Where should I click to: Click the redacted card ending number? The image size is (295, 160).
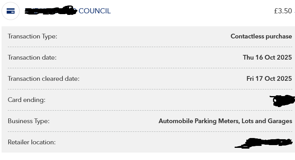(282, 101)
